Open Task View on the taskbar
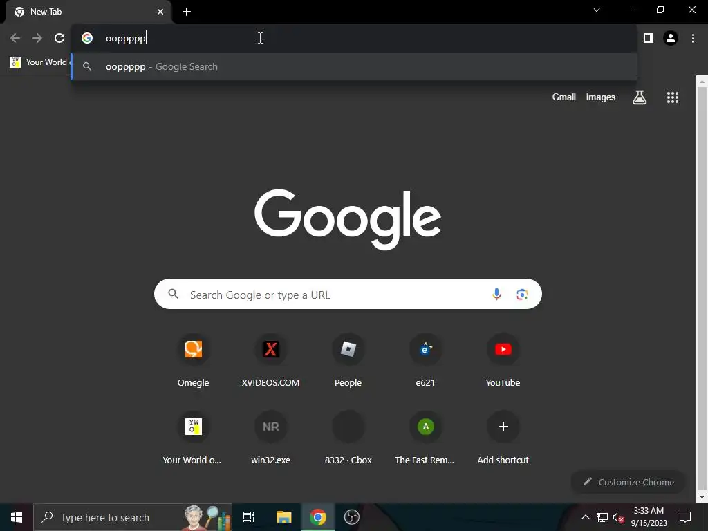 click(x=249, y=517)
